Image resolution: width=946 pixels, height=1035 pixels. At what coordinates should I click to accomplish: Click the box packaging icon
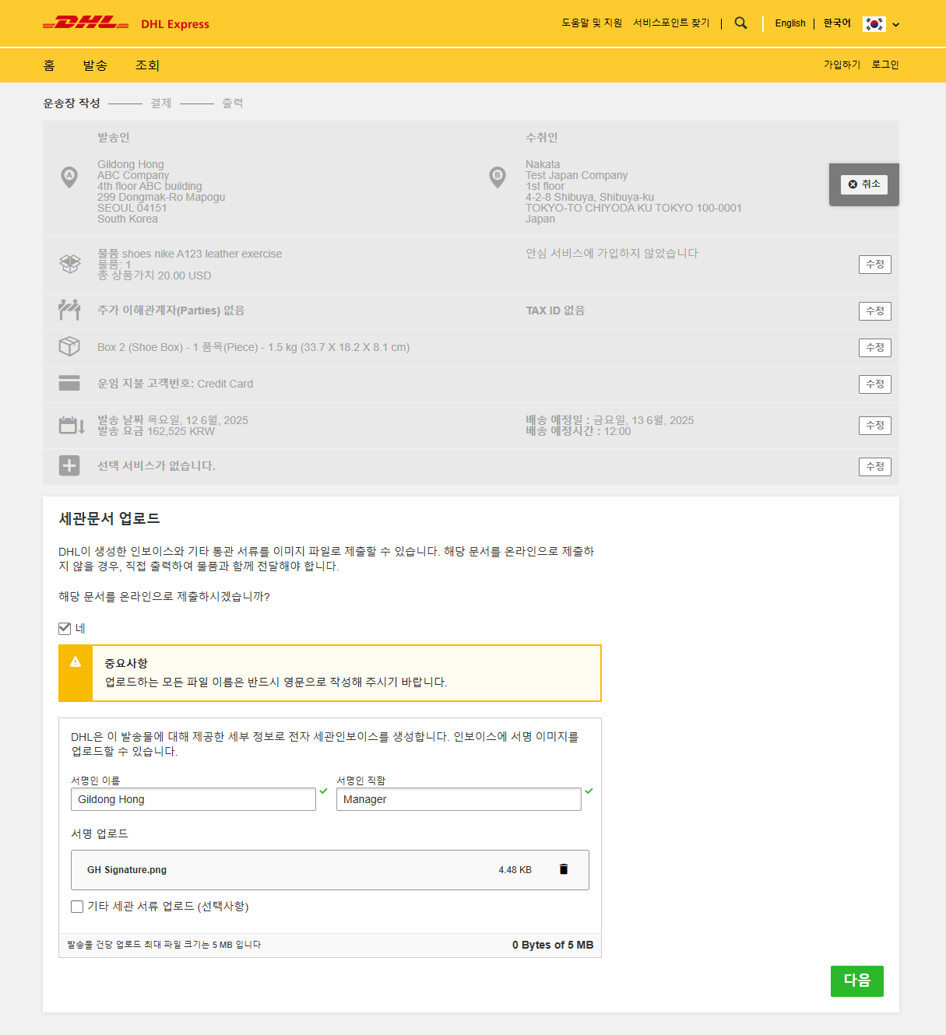click(x=69, y=346)
